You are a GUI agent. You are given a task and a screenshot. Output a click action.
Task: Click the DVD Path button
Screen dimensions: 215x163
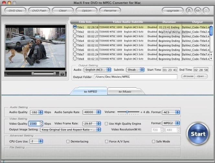click(x=39, y=11)
